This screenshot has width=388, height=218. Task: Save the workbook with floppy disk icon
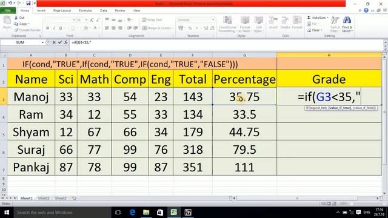pyautogui.click(x=28, y=3)
